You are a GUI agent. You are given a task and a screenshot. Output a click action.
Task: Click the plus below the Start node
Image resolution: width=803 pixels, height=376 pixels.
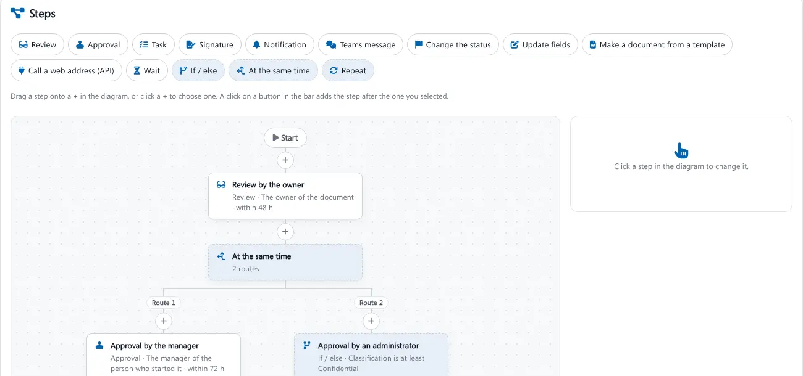[x=285, y=160]
